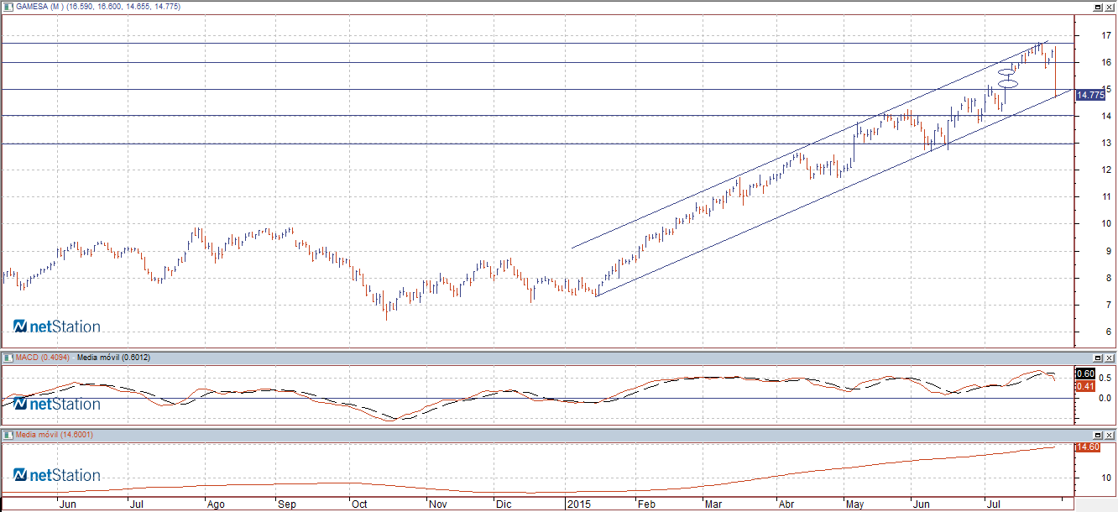1118x512 pixels.
Task: Click the red 14.60 moving average tag
Action: click(1087, 447)
